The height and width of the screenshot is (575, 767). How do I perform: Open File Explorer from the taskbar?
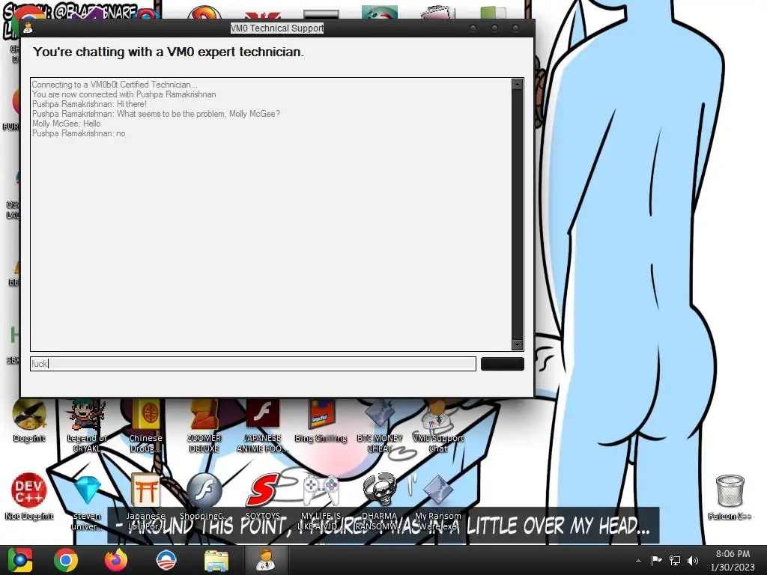coord(216,561)
